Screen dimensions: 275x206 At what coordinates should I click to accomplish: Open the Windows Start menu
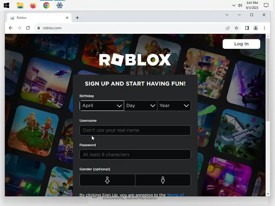(x=6, y=5)
